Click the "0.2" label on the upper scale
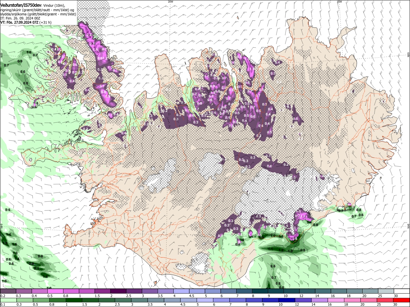 click(x=3, y=296)
